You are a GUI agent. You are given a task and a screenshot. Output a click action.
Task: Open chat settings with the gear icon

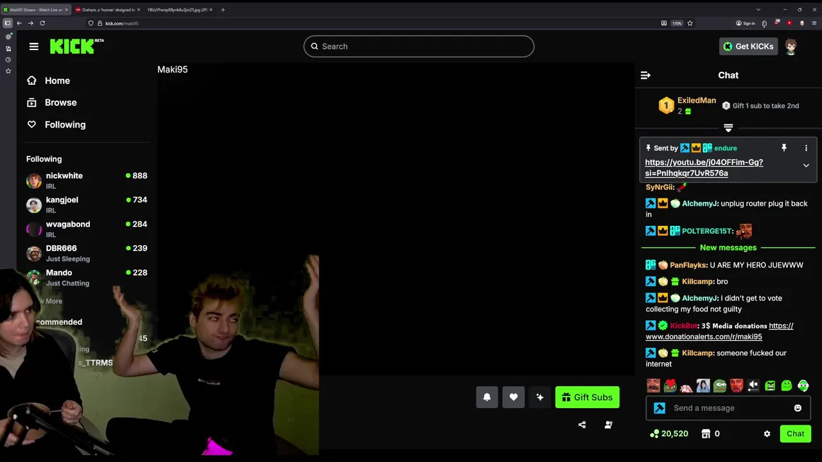(767, 434)
